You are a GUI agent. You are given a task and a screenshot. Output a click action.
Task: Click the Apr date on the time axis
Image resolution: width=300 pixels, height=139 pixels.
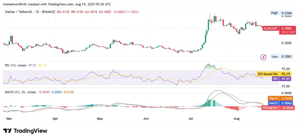coord(55,119)
